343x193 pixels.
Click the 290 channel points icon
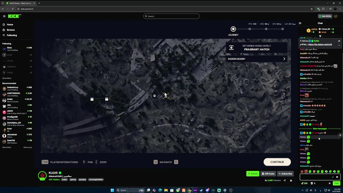(304, 183)
